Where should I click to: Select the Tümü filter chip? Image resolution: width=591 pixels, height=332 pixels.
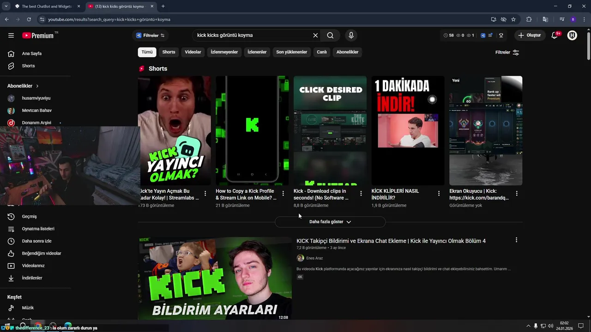click(x=147, y=52)
